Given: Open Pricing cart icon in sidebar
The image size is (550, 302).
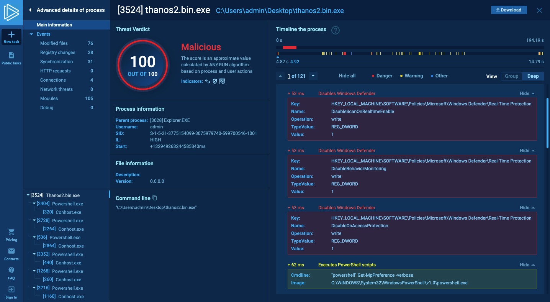Looking at the screenshot, I should (11, 235).
